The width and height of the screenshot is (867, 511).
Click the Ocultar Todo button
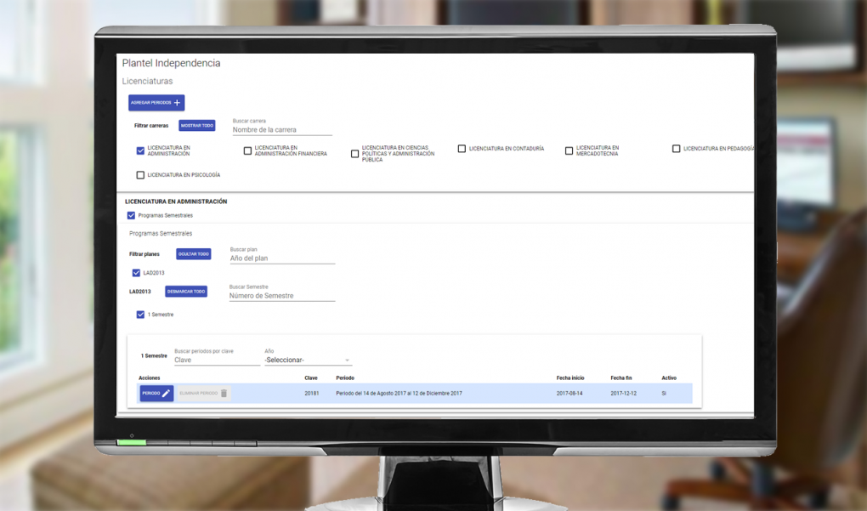[x=194, y=254]
